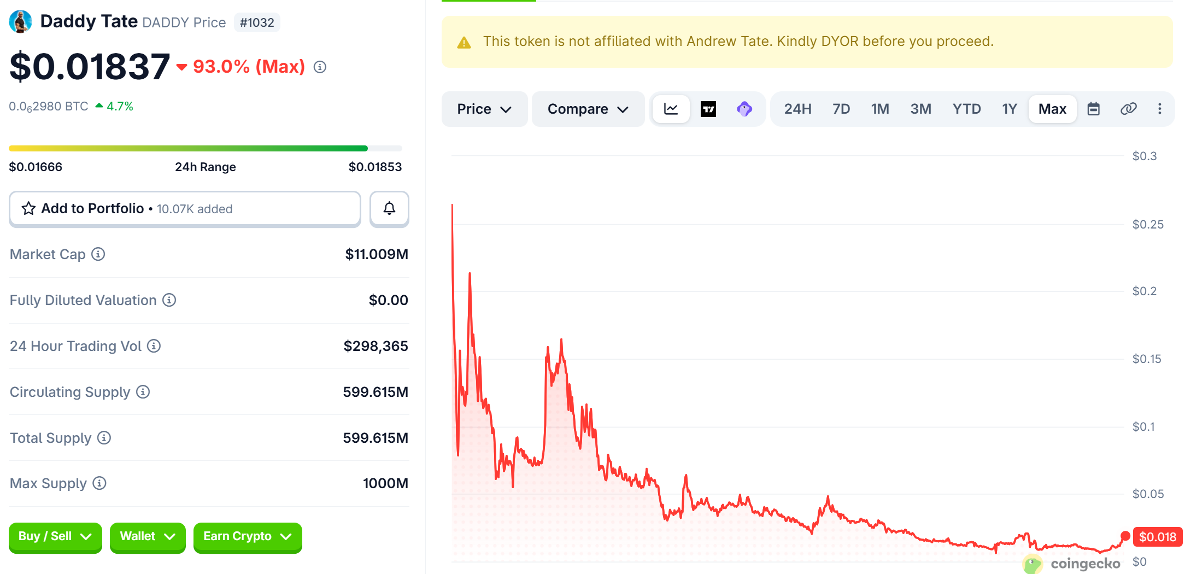Select the 1Y time range
The image size is (1185, 574).
1009,109
